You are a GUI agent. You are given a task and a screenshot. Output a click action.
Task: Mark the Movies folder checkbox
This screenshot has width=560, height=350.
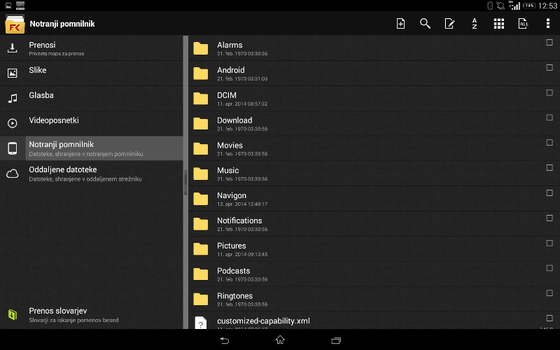(549, 143)
